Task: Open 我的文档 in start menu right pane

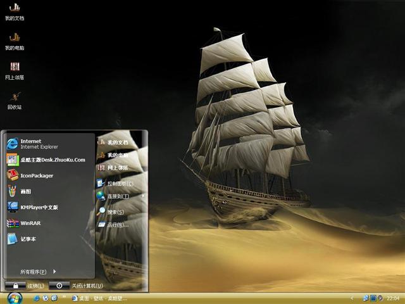Action: (113, 142)
